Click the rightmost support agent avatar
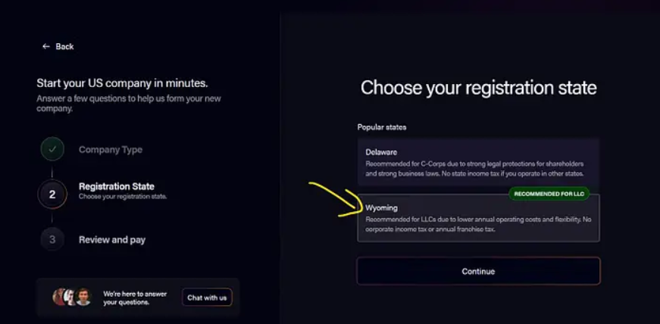This screenshot has height=324, width=660. 83,297
